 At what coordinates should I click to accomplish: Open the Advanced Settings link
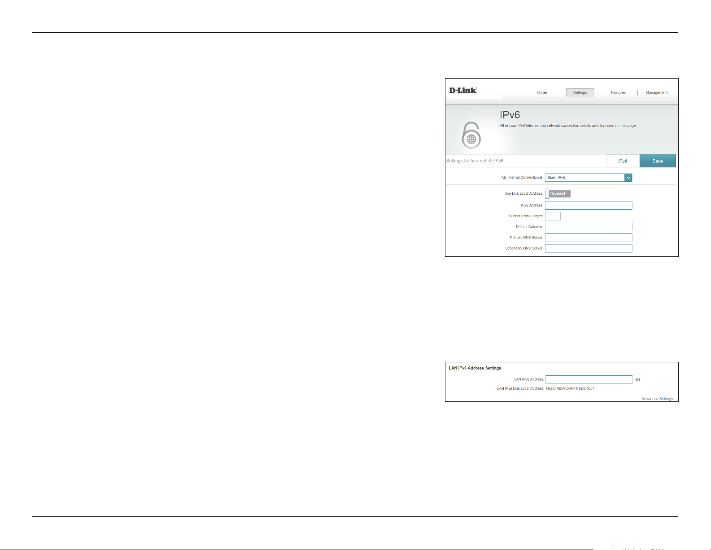tap(659, 399)
